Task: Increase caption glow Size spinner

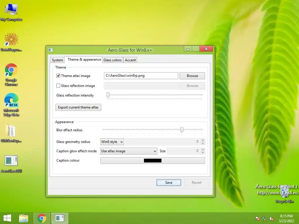Action: coord(203,149)
